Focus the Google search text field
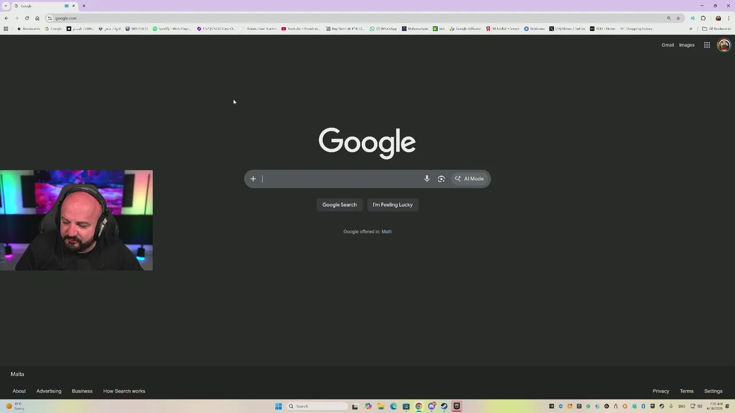The image size is (735, 413). 342,179
